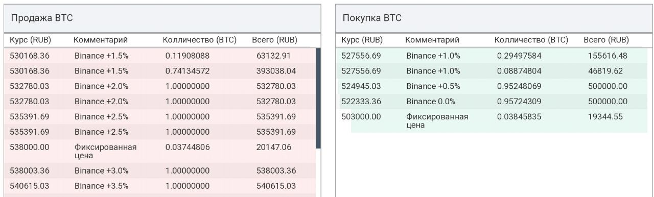Screen dimensions: 654x197
Task: Click the sell table's Курс (RUB) column header
Action: 31,40
